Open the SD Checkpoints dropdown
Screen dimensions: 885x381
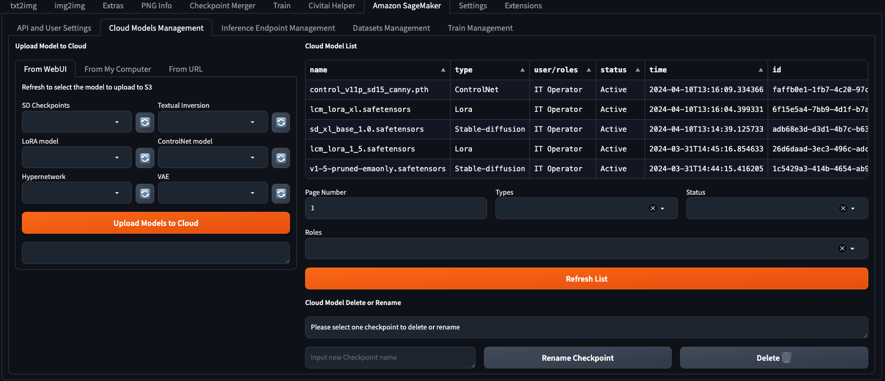point(77,122)
